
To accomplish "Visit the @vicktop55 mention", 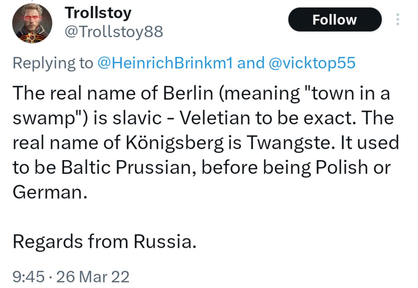I will point(312,63).
